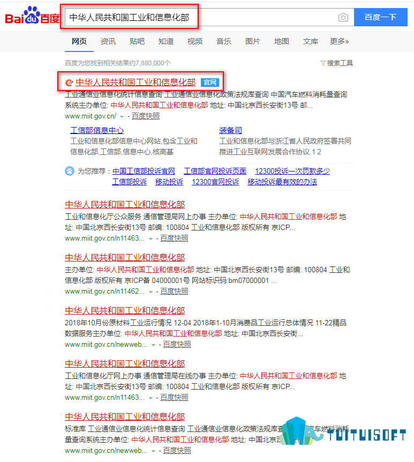
Task: Open the 装备司 sublink
Action: pos(230,130)
